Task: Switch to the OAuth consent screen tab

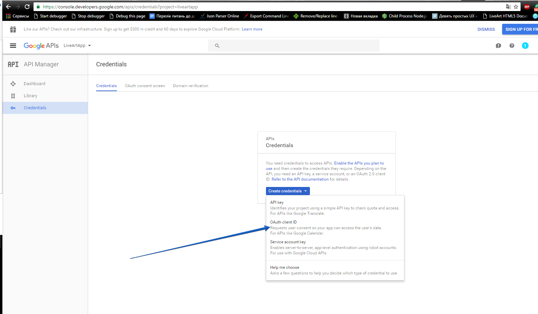Action: coord(145,86)
